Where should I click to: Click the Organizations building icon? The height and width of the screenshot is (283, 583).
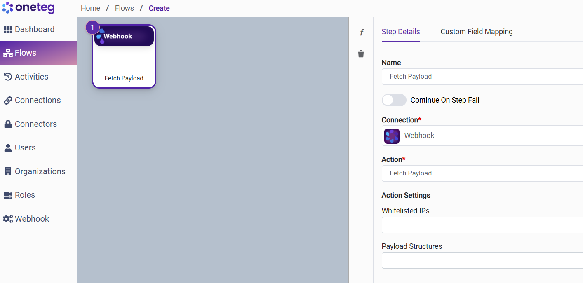tap(8, 171)
